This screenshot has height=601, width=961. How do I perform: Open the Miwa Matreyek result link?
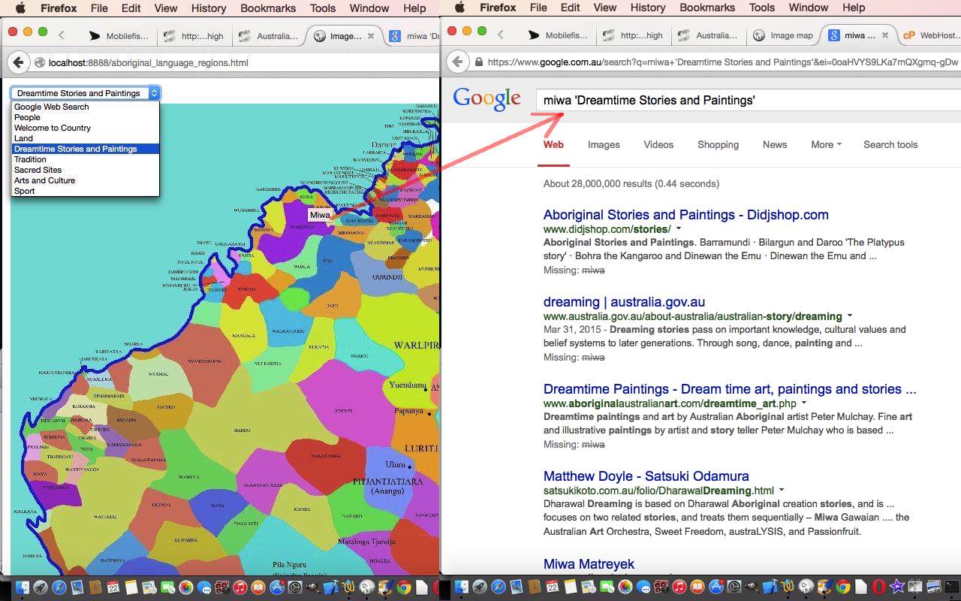[589, 564]
